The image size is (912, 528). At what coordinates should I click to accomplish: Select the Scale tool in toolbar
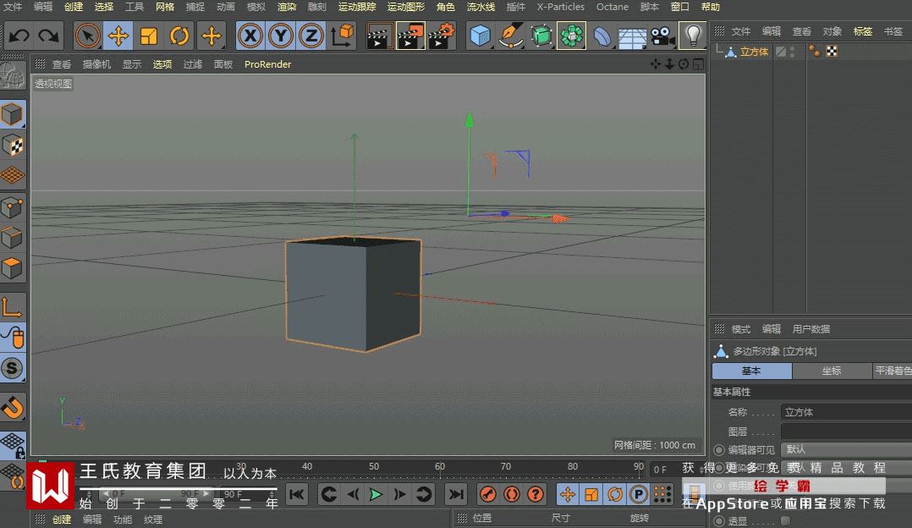point(149,36)
